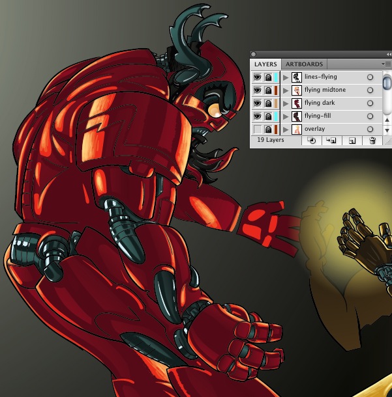This screenshot has height=397, width=392.
Task: Unlock the flying dark layer
Action: pyautogui.click(x=268, y=103)
